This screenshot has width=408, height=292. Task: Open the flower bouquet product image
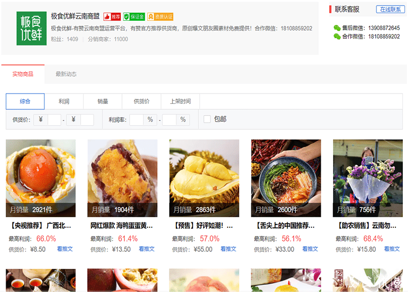(x=368, y=178)
